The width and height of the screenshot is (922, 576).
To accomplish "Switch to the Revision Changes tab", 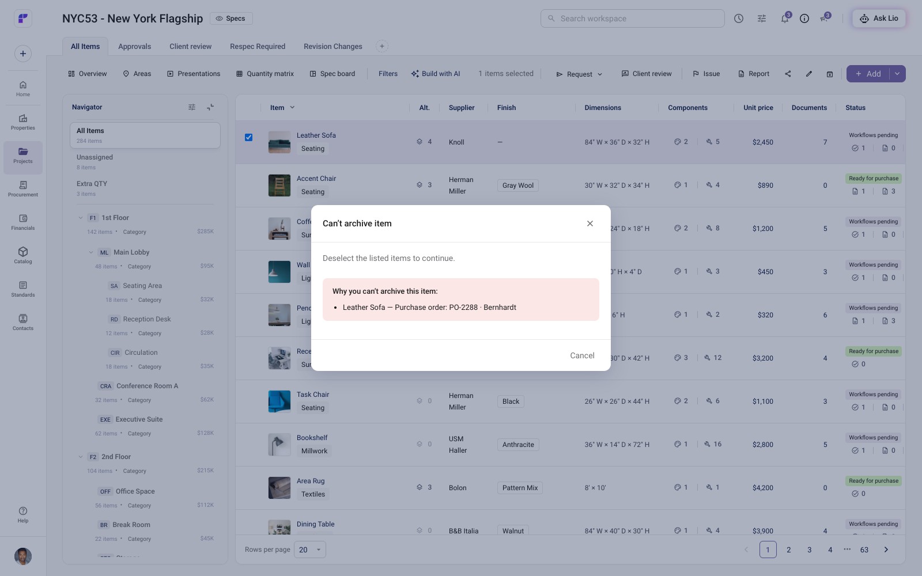I will coord(333,47).
